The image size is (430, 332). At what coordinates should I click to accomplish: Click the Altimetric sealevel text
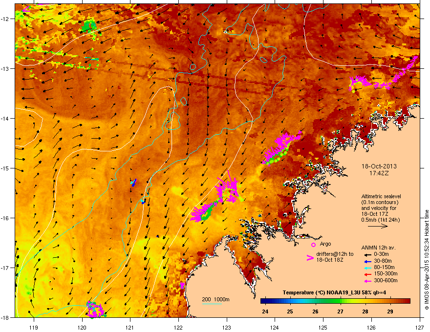pyautogui.click(x=381, y=196)
